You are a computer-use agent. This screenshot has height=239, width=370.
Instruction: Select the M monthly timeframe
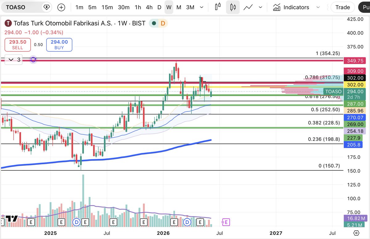click(x=179, y=7)
